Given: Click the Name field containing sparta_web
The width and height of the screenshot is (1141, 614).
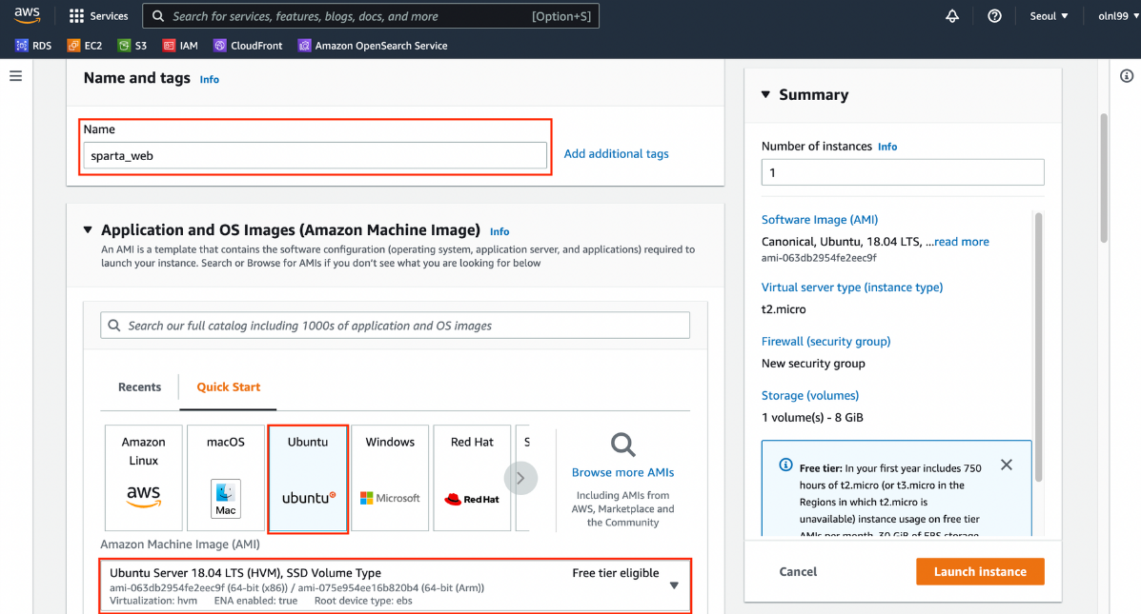Looking at the screenshot, I should [316, 155].
